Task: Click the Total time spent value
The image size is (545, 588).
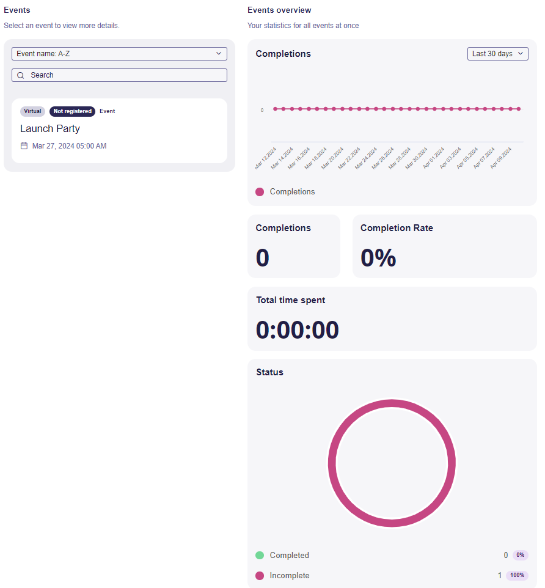Action: 297,329
